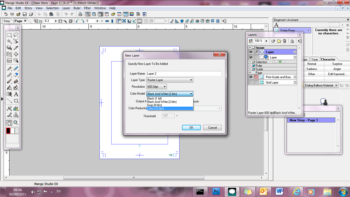
Task: Select the Eraser tool
Action: point(16,75)
